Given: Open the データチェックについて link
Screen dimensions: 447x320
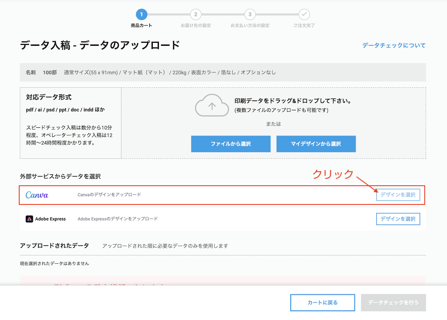Looking at the screenshot, I should 393,45.
